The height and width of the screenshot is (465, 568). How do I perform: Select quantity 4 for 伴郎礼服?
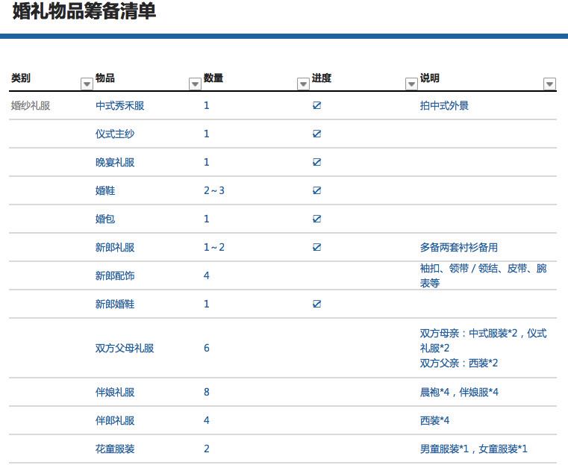[207, 420]
